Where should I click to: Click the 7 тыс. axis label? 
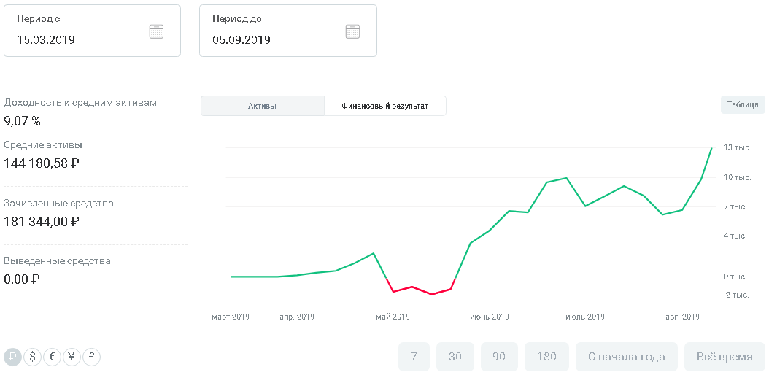pos(735,207)
